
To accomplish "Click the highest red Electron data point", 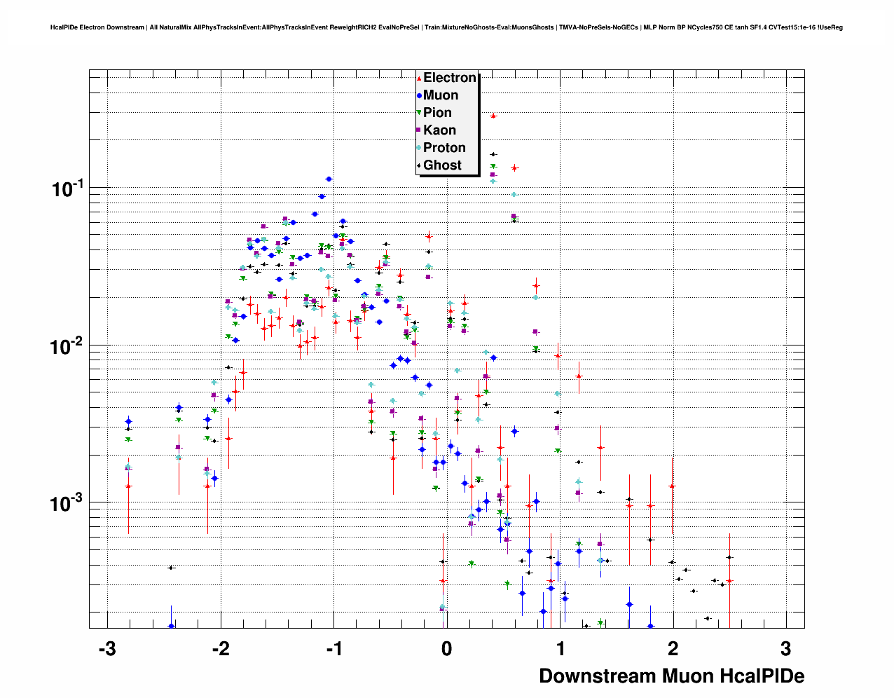I will (493, 116).
